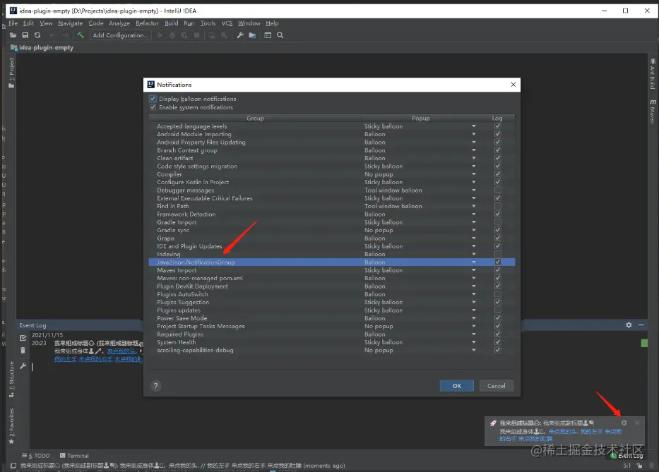
Task: Open Popup dropdown for Power Save Mode
Action: 474,318
